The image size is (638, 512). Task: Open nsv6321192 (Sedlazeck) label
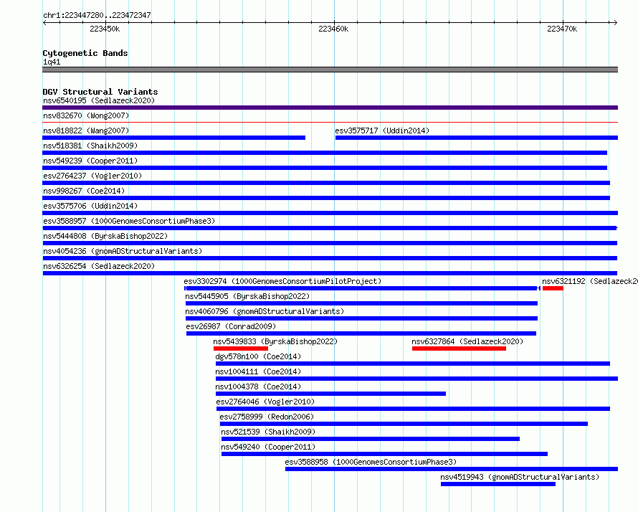589,281
